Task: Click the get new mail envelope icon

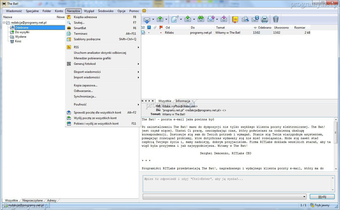Action: point(147,19)
